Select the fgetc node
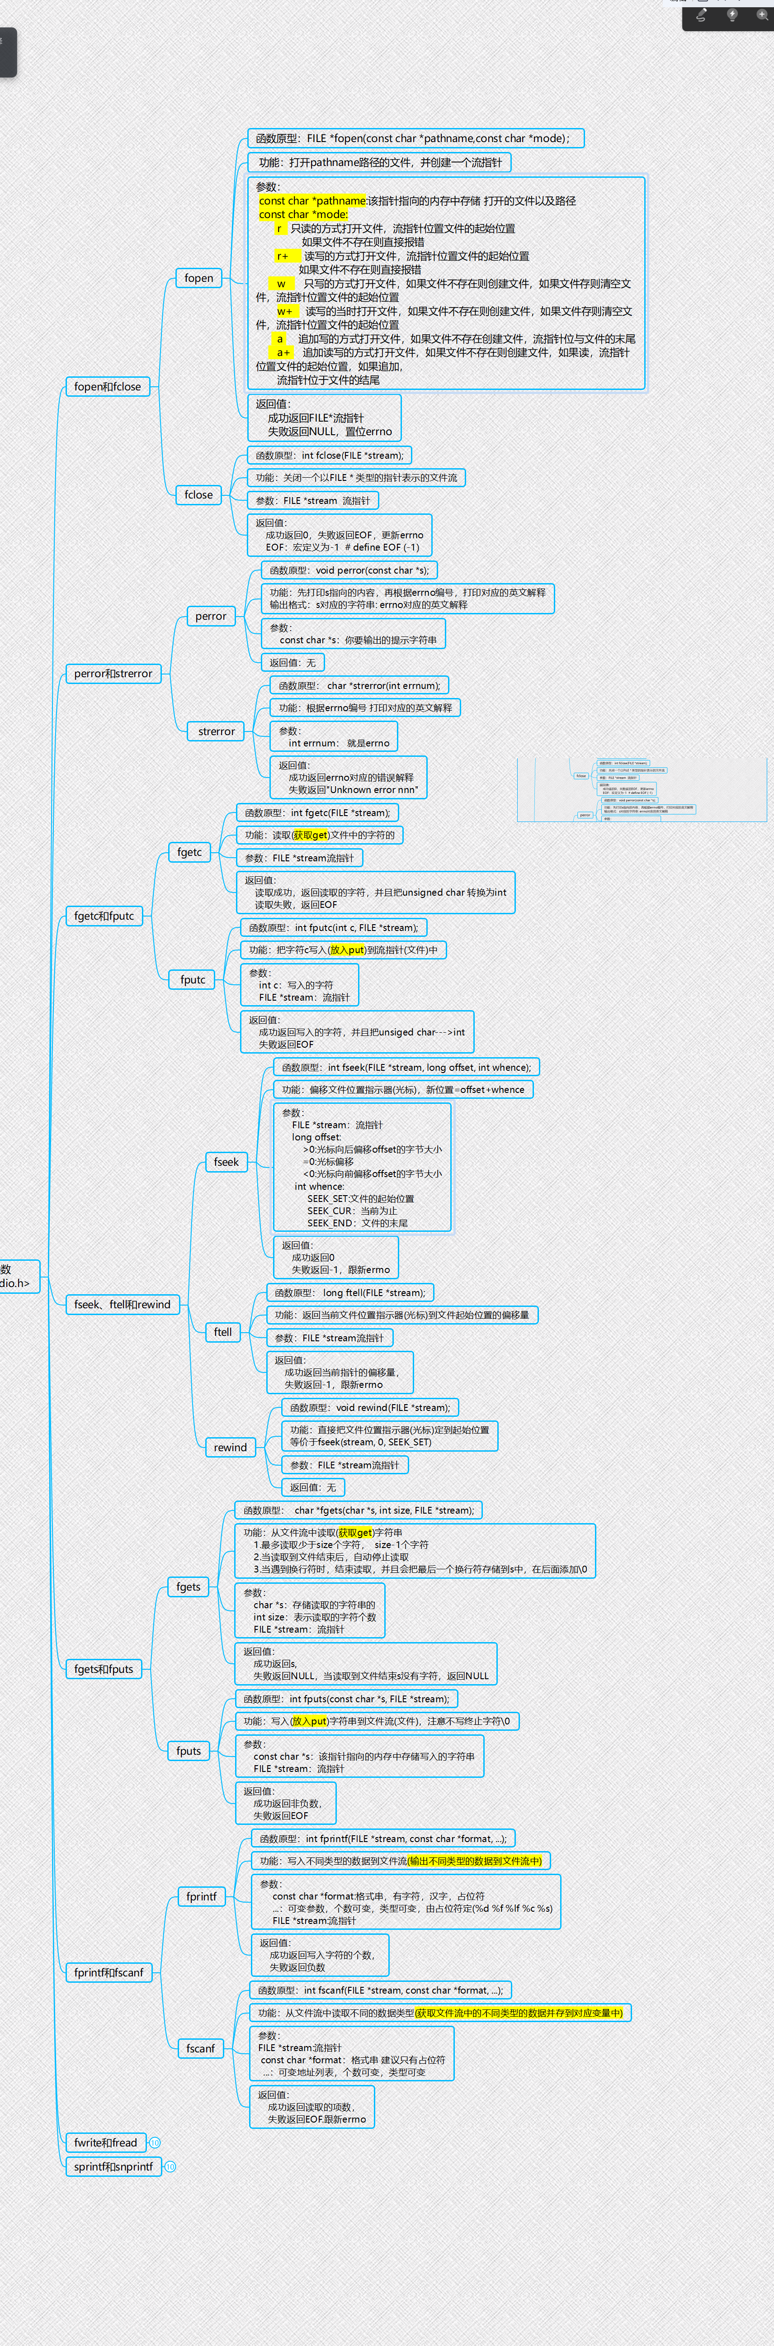Screen dimensions: 774x2346 point(189,852)
